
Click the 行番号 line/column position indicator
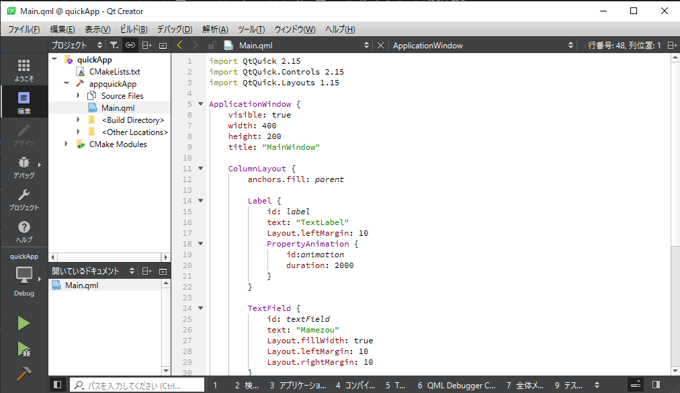624,46
